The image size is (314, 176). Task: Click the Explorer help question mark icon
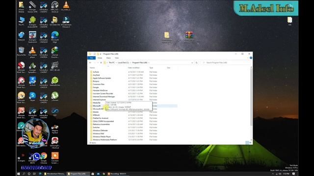pos(251,58)
